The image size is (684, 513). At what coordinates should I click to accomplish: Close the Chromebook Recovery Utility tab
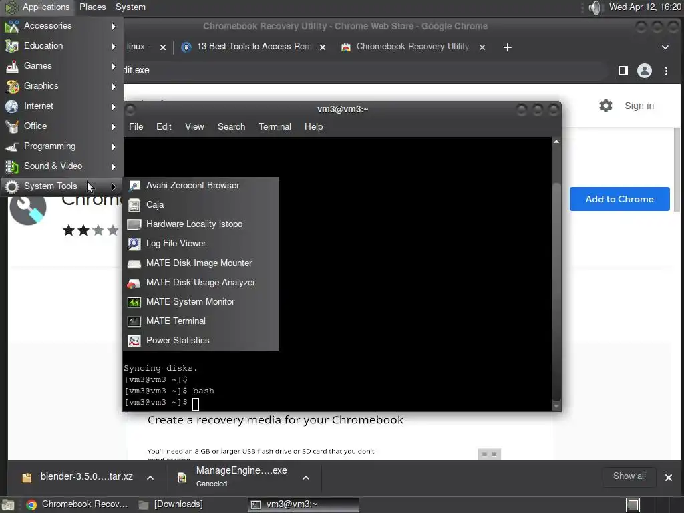tap(482, 47)
